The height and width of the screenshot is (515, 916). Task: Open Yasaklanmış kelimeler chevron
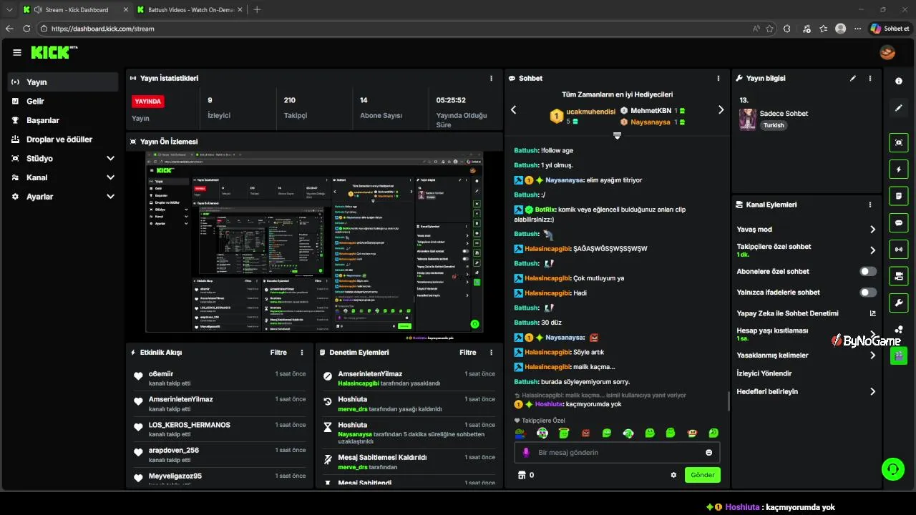pyautogui.click(x=872, y=355)
